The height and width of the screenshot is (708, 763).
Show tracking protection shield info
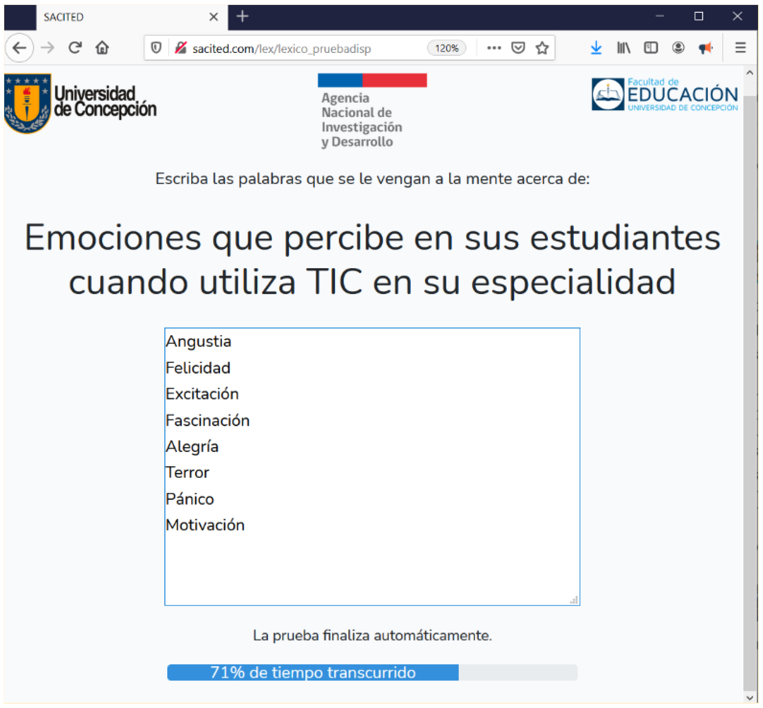(x=156, y=48)
